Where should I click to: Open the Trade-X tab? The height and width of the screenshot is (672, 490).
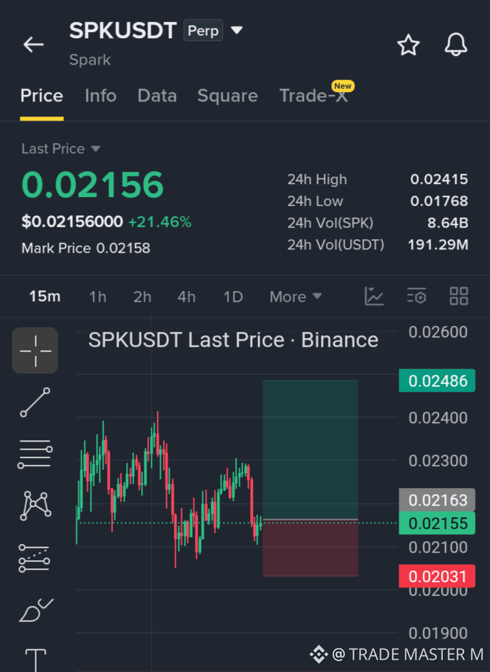click(x=313, y=95)
